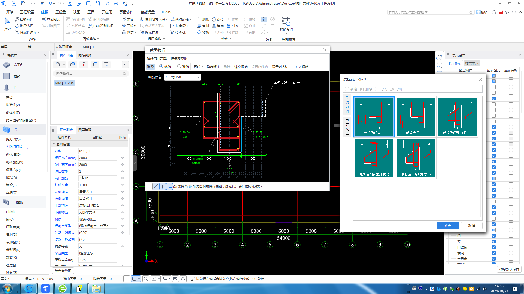Viewport: 524px width, 294px height.
Task: Open the 建模 ribbon tab
Action: (45, 12)
